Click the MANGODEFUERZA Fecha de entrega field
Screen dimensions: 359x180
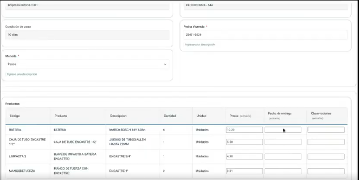(x=283, y=171)
